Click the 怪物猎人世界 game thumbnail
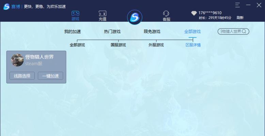The height and width of the screenshot is (136, 265). point(17,60)
